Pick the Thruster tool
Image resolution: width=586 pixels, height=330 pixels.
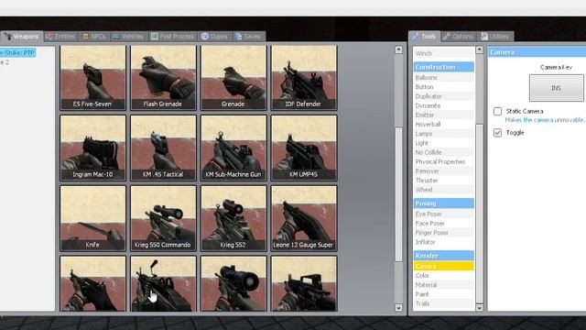(443, 181)
